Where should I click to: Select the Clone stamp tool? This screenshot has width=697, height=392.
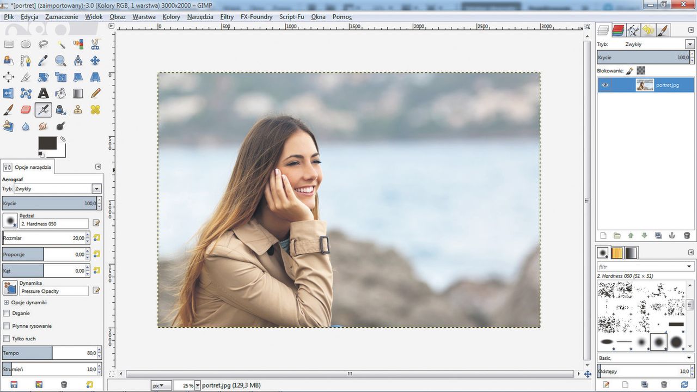pyautogui.click(x=78, y=110)
